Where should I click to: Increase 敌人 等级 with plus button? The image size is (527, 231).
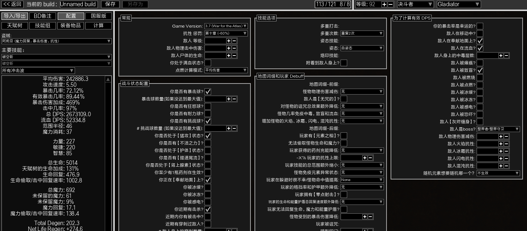point(228,41)
